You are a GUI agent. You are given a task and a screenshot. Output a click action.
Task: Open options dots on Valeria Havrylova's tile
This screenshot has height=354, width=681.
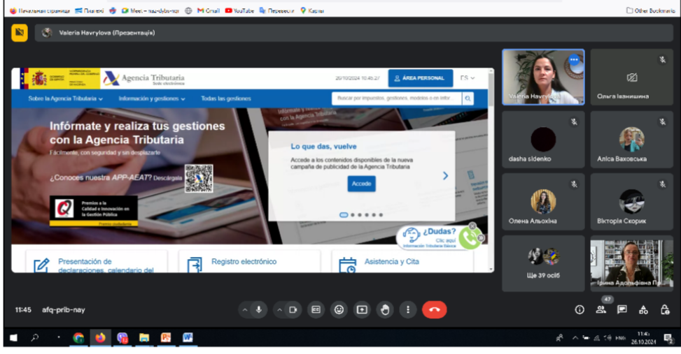click(x=574, y=60)
